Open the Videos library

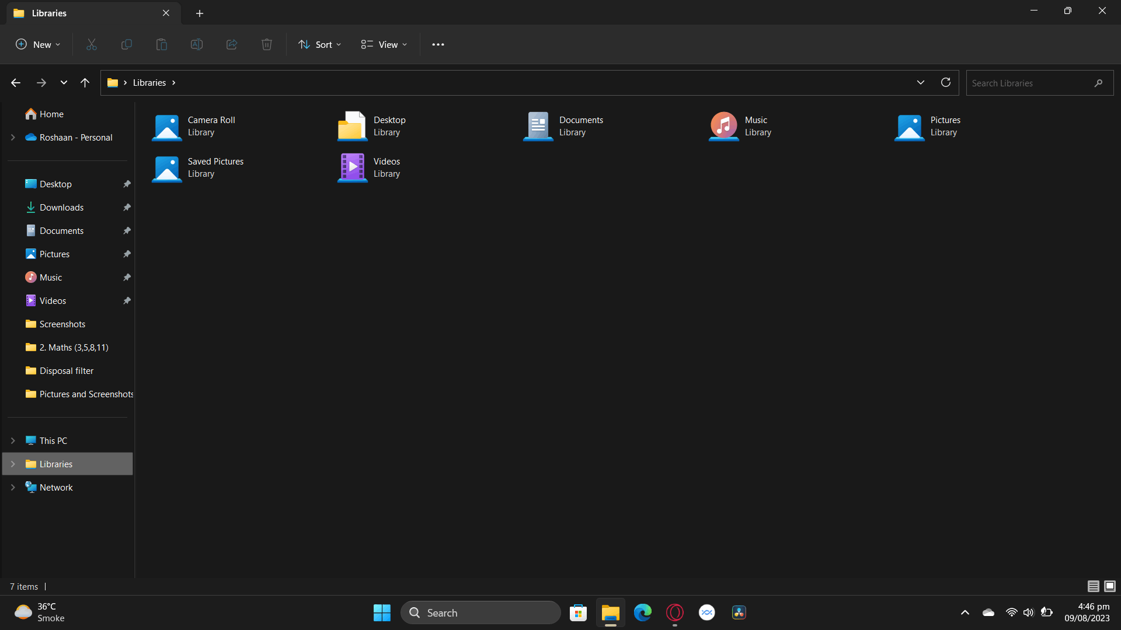coord(369,167)
